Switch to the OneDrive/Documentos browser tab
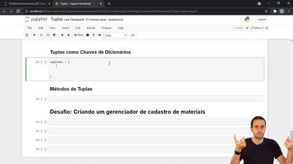 click(27, 4)
